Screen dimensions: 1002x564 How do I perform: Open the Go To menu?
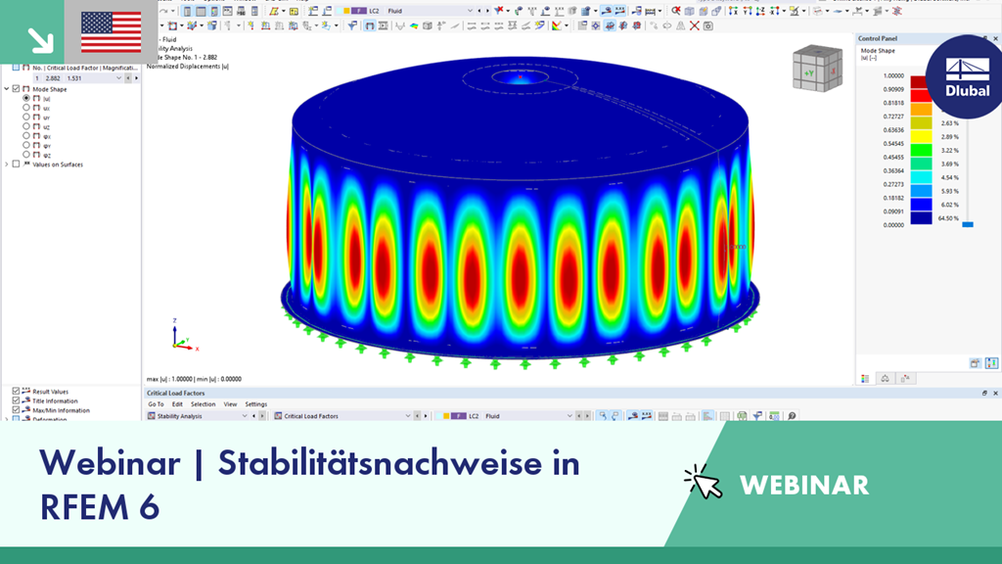click(x=156, y=404)
